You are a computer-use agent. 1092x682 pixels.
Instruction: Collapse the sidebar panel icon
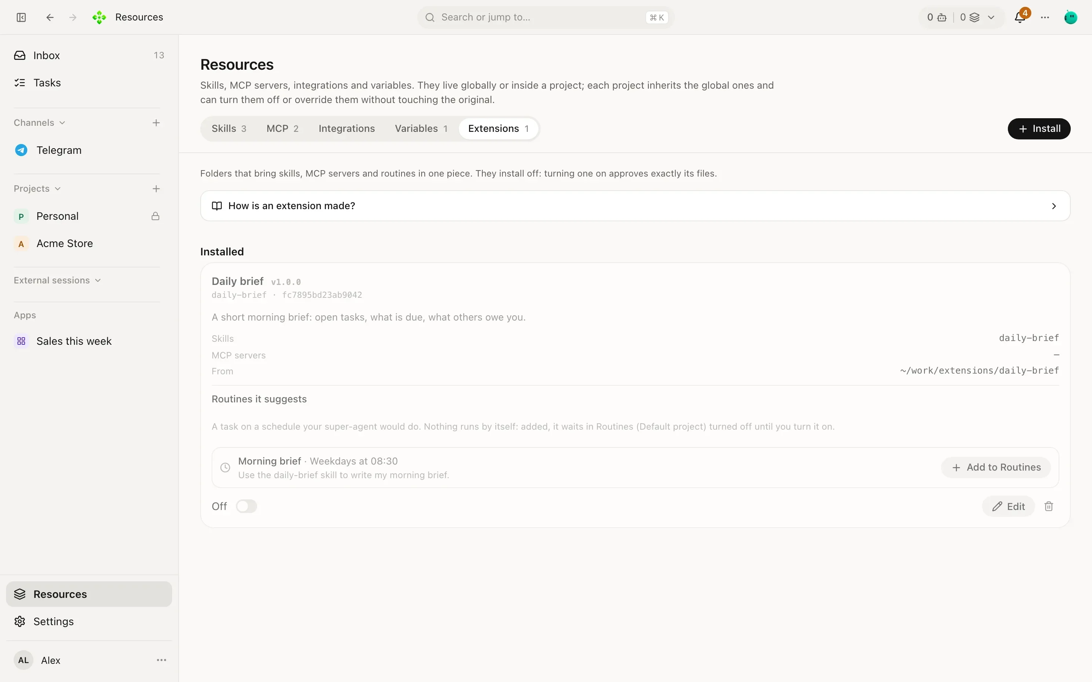[21, 17]
